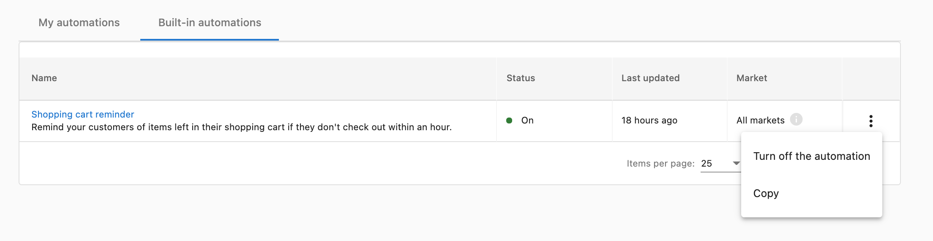
Task: Click the info icon beside All markets
Action: click(796, 120)
